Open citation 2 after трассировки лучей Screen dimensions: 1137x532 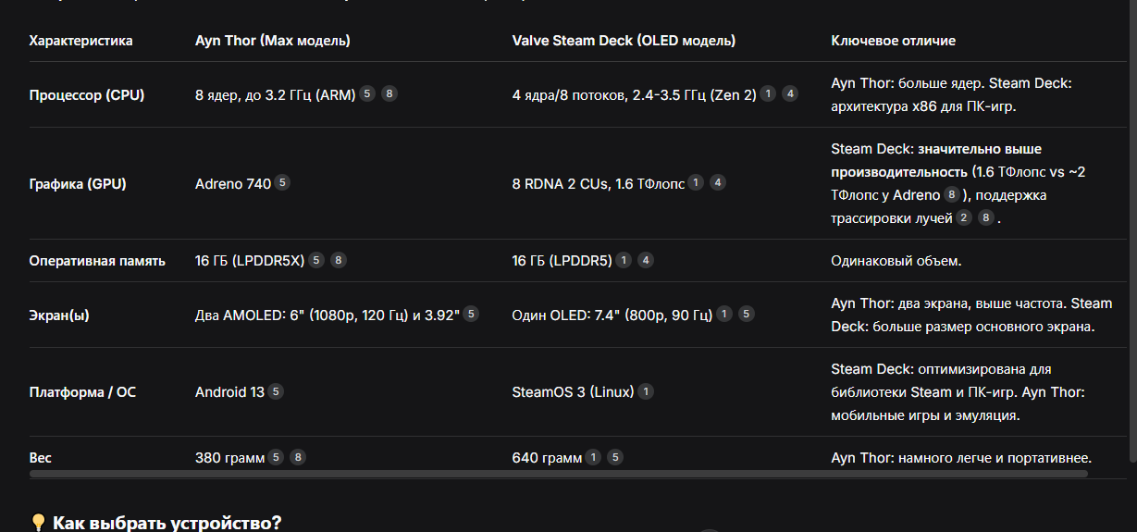click(964, 218)
